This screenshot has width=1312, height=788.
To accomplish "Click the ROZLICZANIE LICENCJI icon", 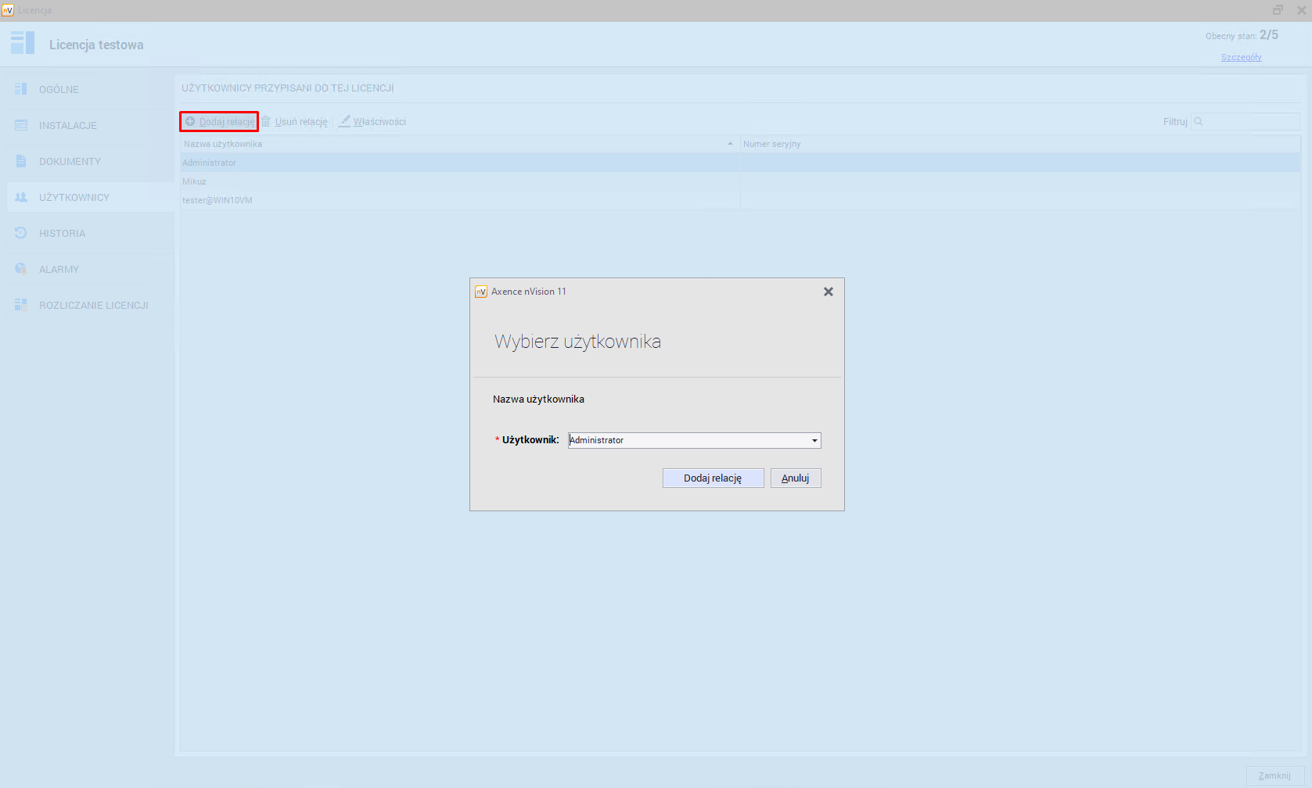I will coord(21,305).
